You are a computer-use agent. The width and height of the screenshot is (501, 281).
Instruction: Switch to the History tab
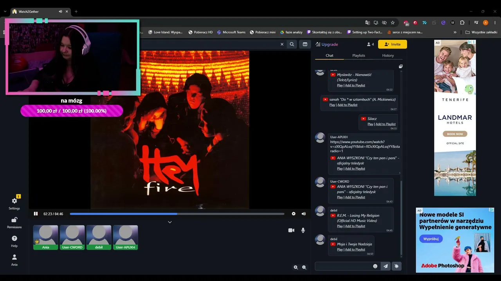(388, 55)
